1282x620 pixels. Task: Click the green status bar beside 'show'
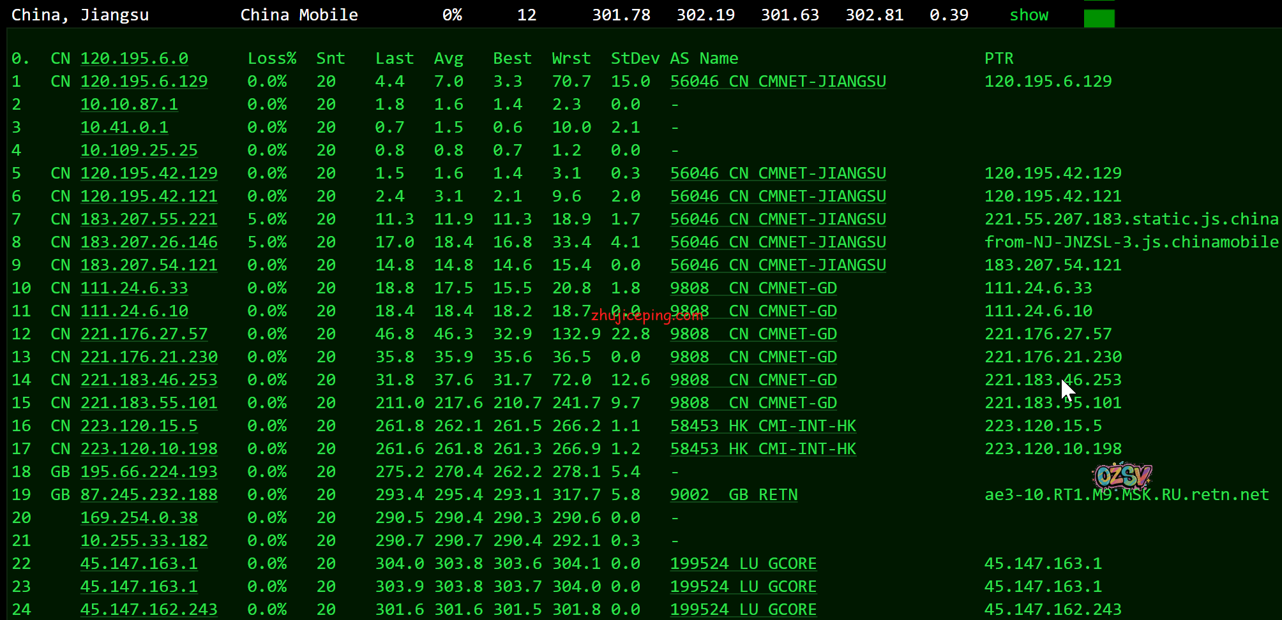tap(1099, 18)
